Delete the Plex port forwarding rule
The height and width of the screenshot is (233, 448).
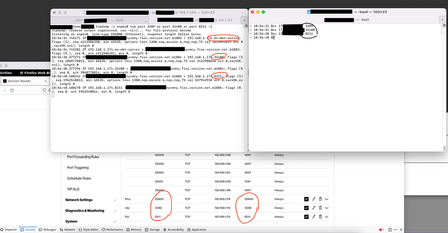point(320,199)
